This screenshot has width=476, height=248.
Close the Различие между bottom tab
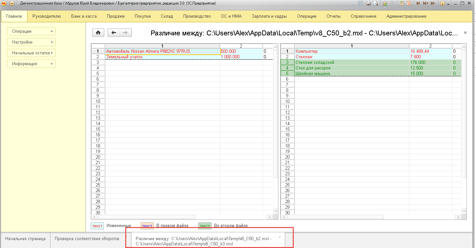[x=280, y=237]
